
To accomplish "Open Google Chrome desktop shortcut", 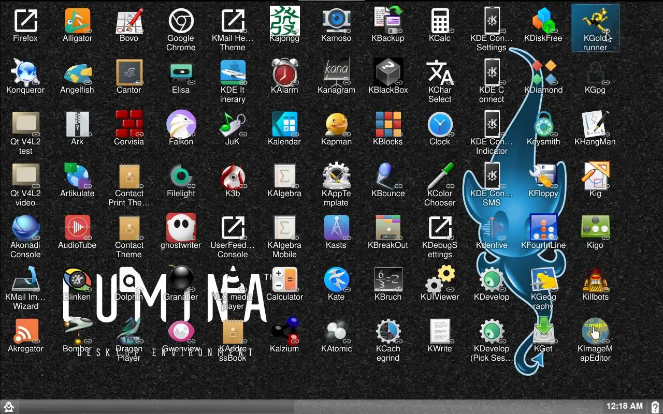I will (x=181, y=21).
